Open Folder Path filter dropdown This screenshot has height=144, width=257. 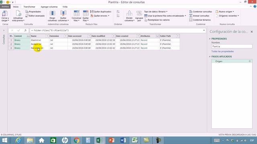[177, 36]
